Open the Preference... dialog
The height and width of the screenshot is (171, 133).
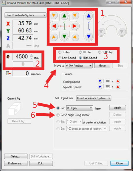(16, 163)
